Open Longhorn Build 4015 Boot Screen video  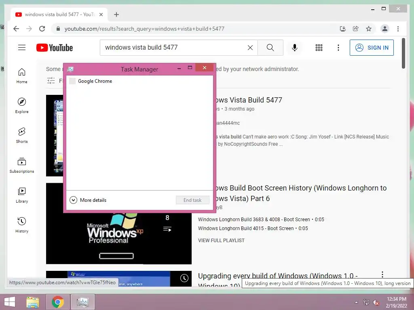[253, 228]
